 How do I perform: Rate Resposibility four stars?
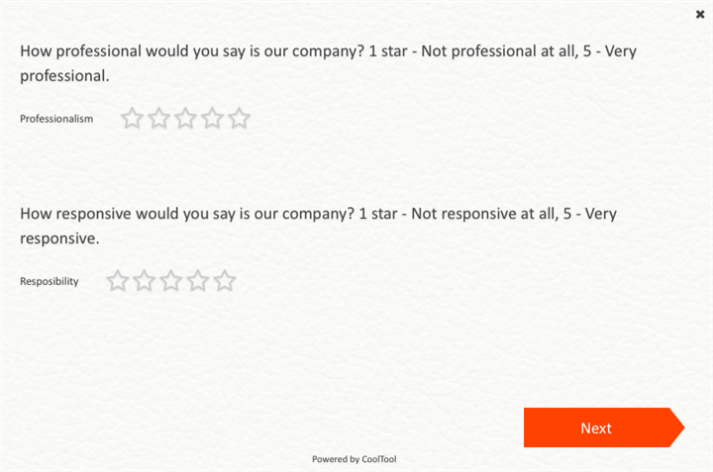(x=198, y=281)
